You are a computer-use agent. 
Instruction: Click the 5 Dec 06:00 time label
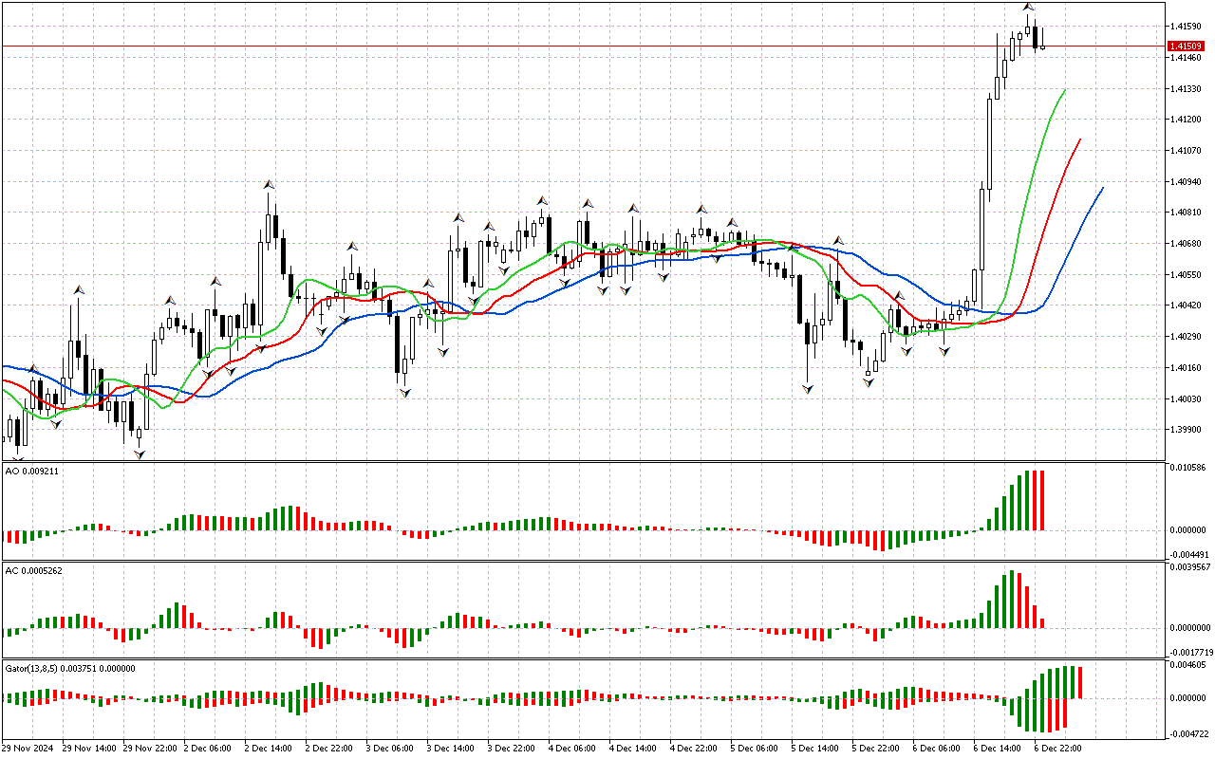pos(755,748)
